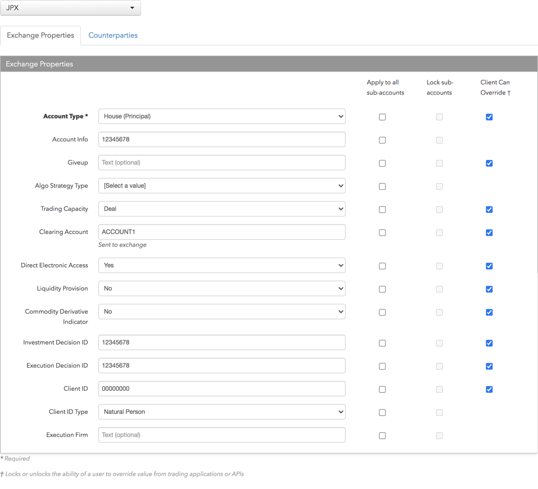Image resolution: width=538 pixels, height=489 pixels.
Task: Open Commodity Derivative Indicator dropdown
Action: (222, 312)
